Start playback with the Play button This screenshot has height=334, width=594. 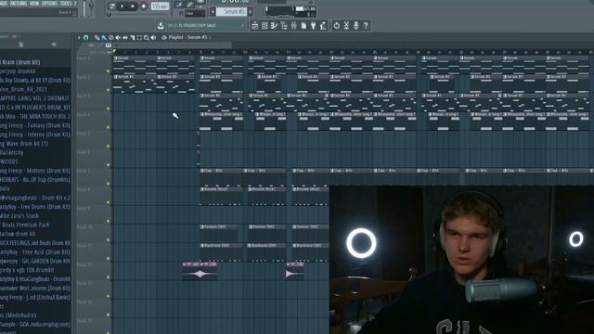122,6
